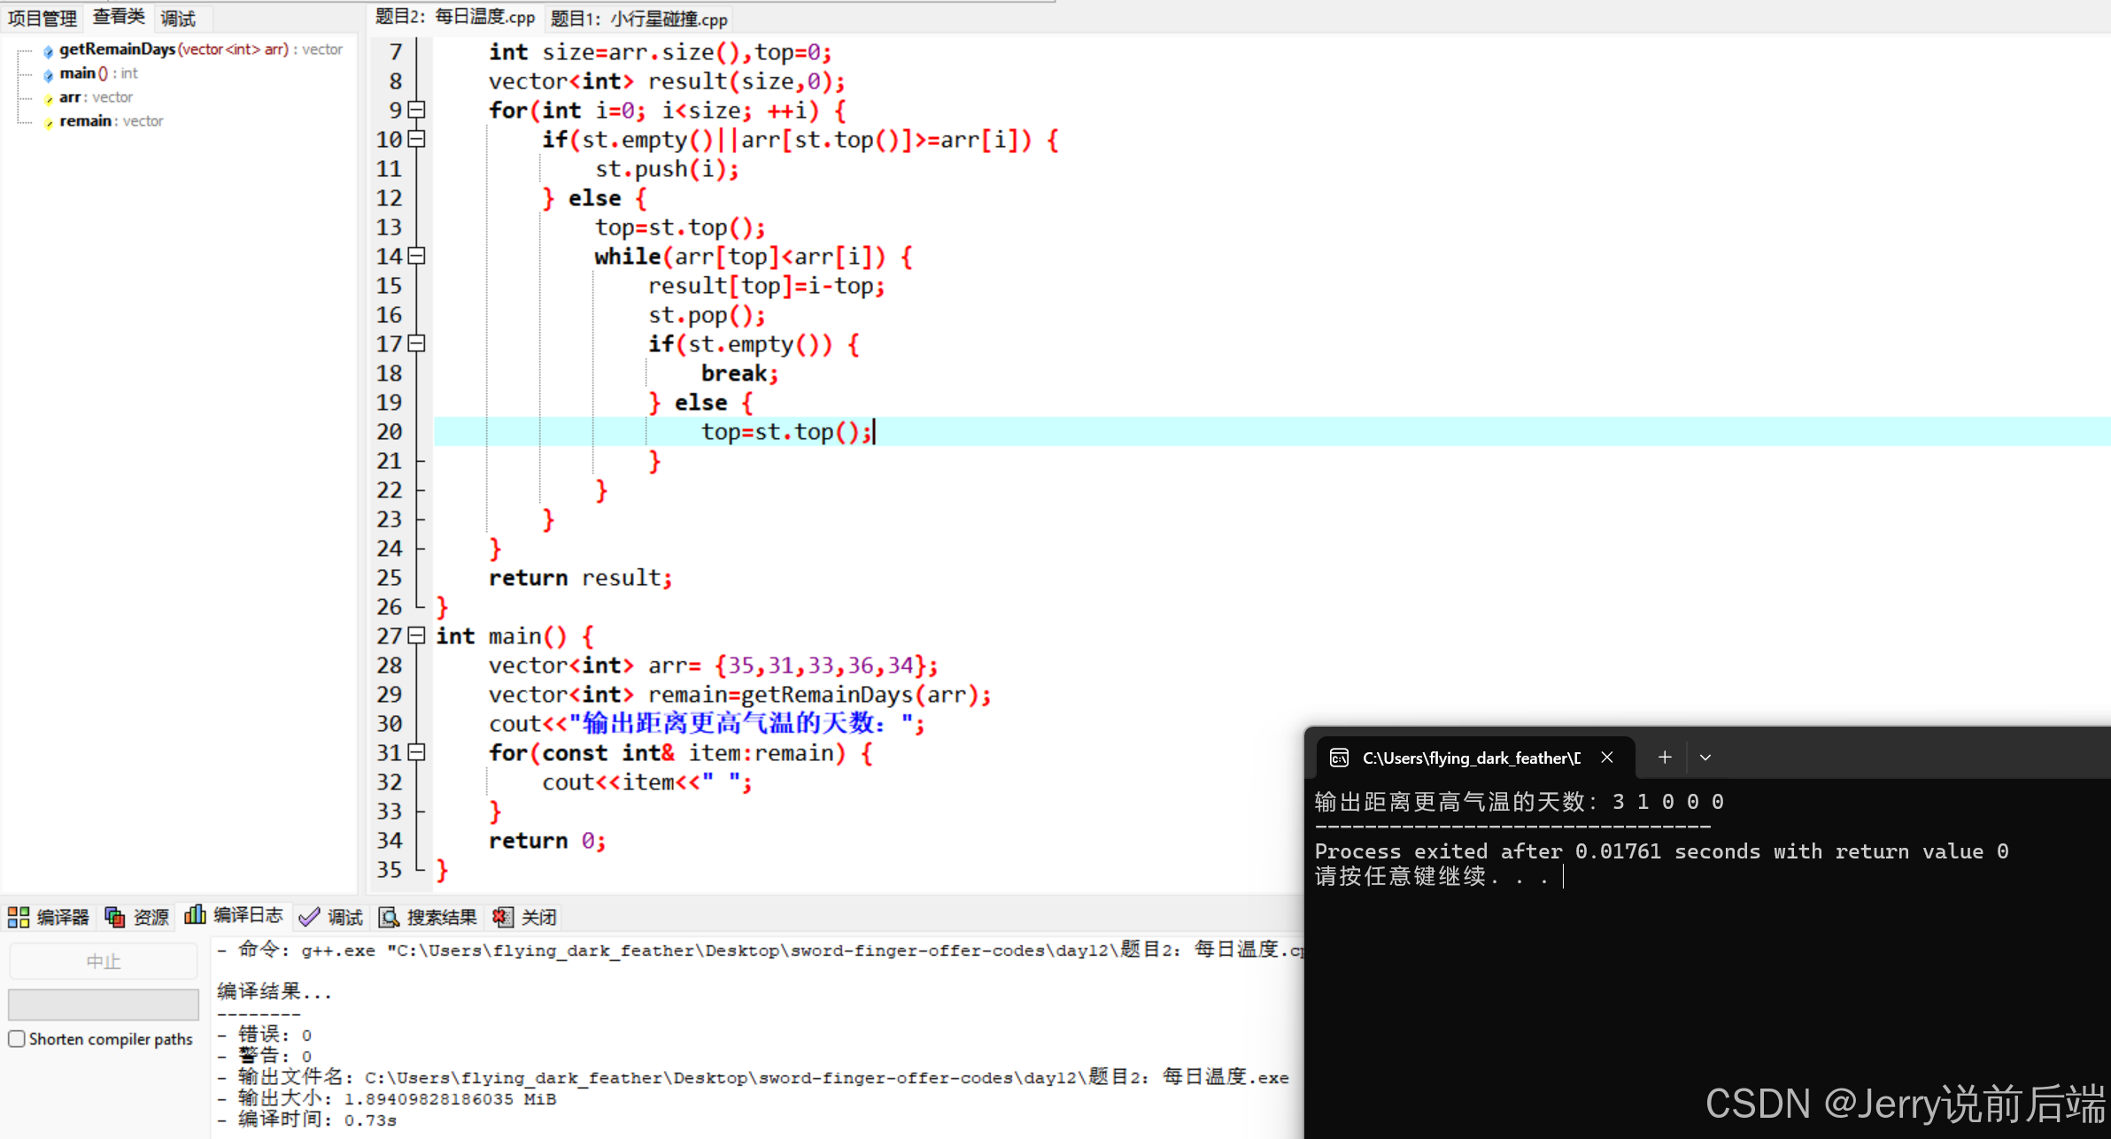Viewport: 2111px width, 1139px height.
Task: Click the search results magnifier icon
Action: point(389,918)
